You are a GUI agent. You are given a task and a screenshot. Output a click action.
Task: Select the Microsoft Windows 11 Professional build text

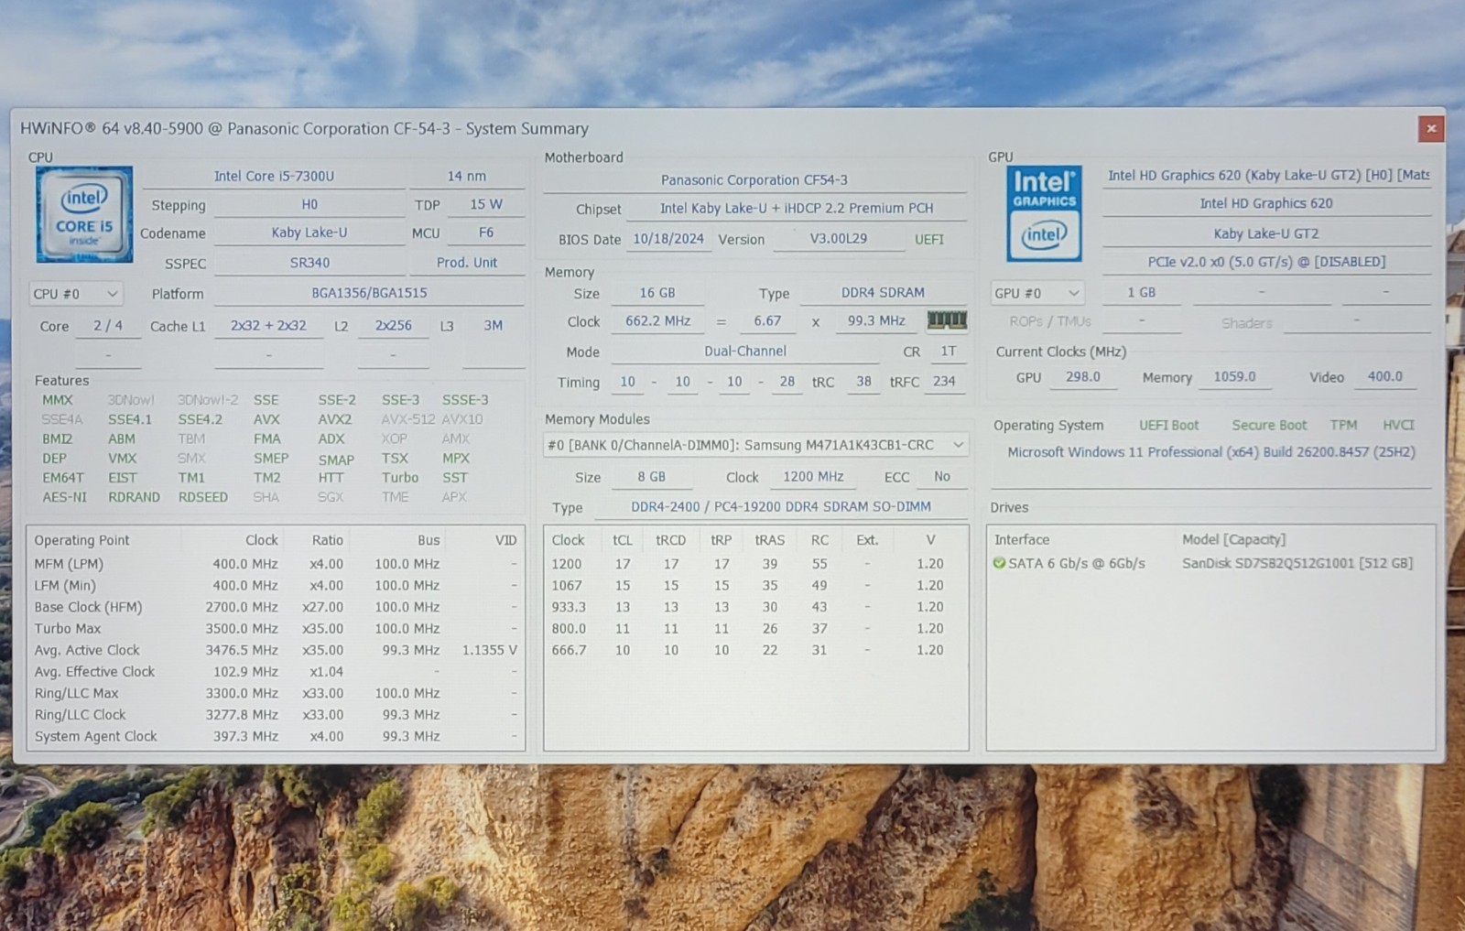tap(1211, 452)
